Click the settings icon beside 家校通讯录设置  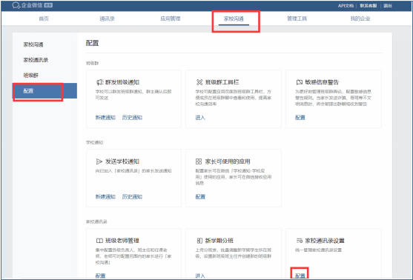click(x=300, y=241)
